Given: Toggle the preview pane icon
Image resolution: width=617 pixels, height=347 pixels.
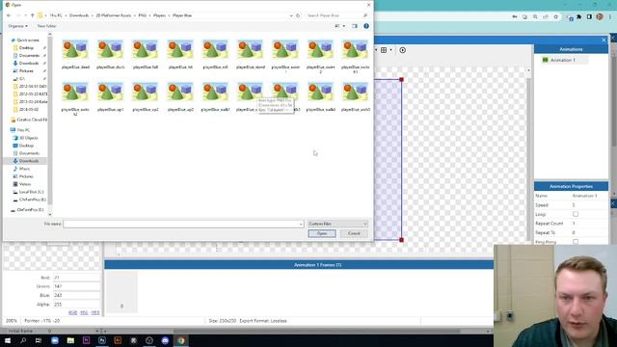Looking at the screenshot, I should pos(355,26).
